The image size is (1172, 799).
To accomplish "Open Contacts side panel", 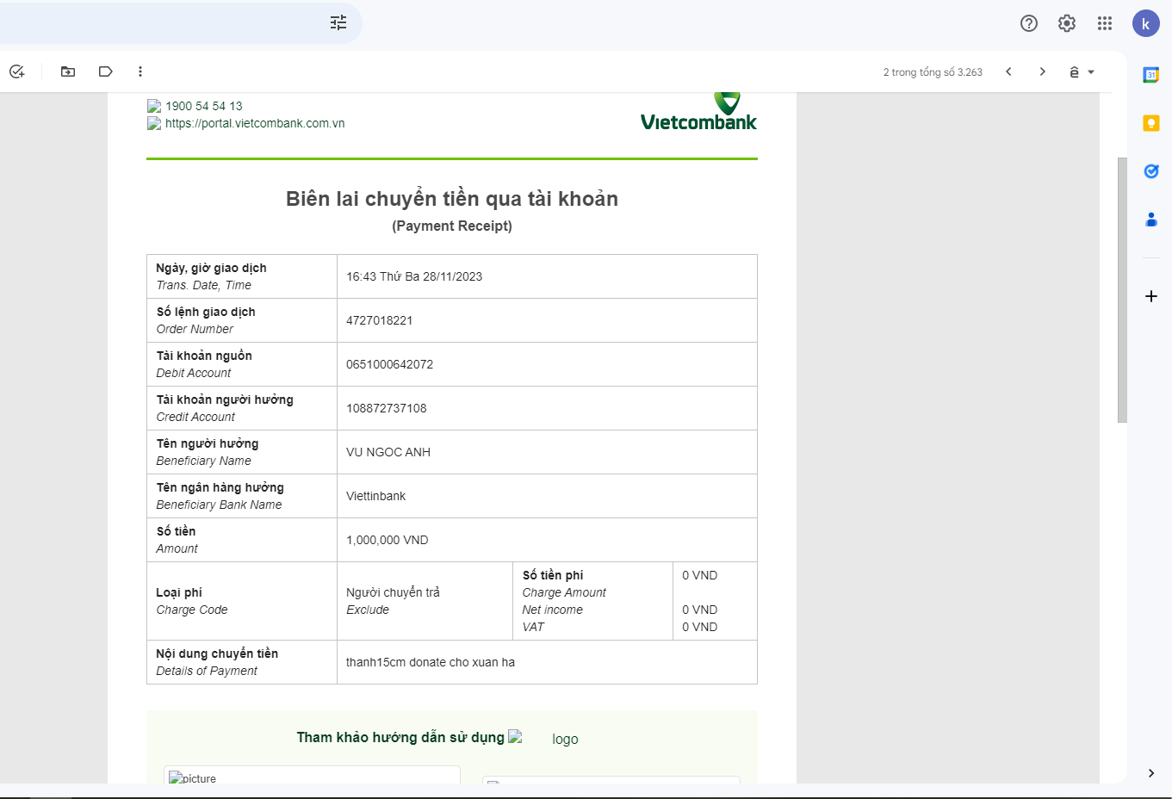I will click(1150, 220).
